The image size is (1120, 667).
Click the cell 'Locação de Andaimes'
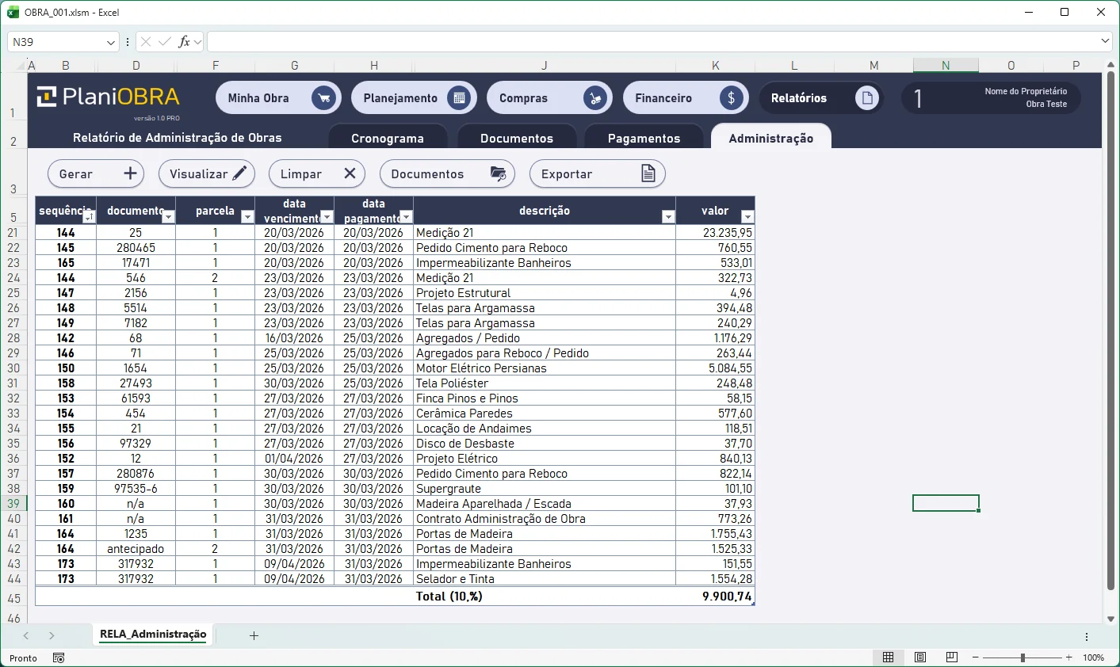pyautogui.click(x=545, y=429)
